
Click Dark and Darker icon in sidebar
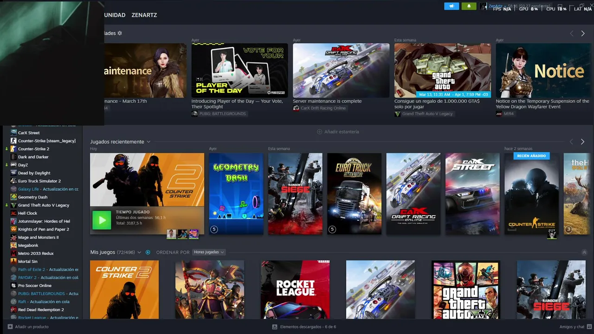click(x=14, y=157)
